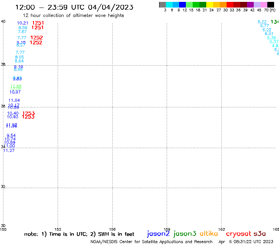Select the altika satellite label

click(x=209, y=233)
